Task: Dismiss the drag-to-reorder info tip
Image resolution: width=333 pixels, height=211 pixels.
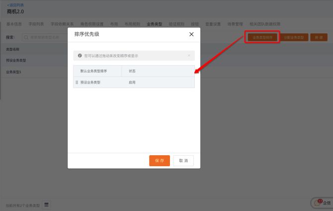Action: [189, 55]
